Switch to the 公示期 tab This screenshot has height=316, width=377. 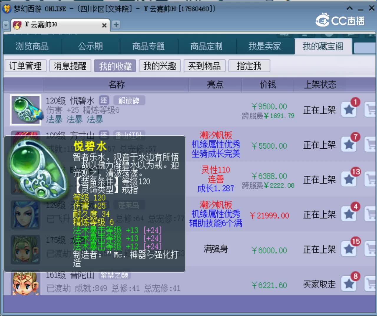pyautogui.click(x=90, y=46)
